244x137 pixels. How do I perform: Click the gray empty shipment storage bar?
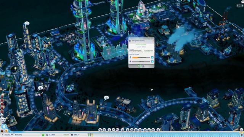pos(141,62)
